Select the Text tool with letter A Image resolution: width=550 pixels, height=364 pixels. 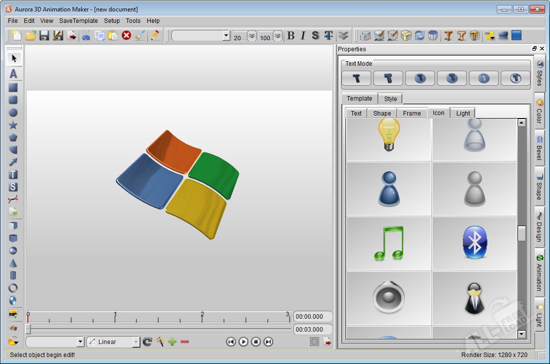tap(13, 74)
